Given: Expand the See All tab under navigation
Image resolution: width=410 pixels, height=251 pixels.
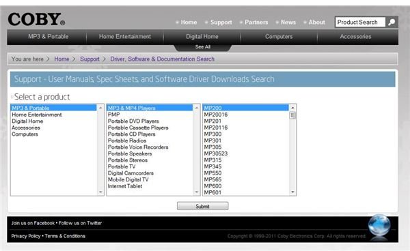Looking at the screenshot, I should tap(203, 47).
